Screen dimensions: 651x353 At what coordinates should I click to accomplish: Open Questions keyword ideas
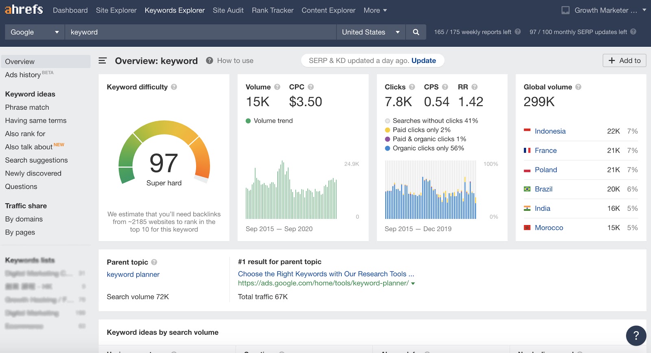point(21,186)
